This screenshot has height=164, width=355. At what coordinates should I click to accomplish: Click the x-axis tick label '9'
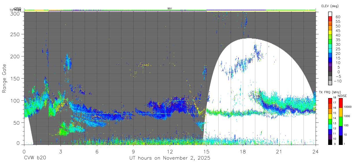click(133, 152)
